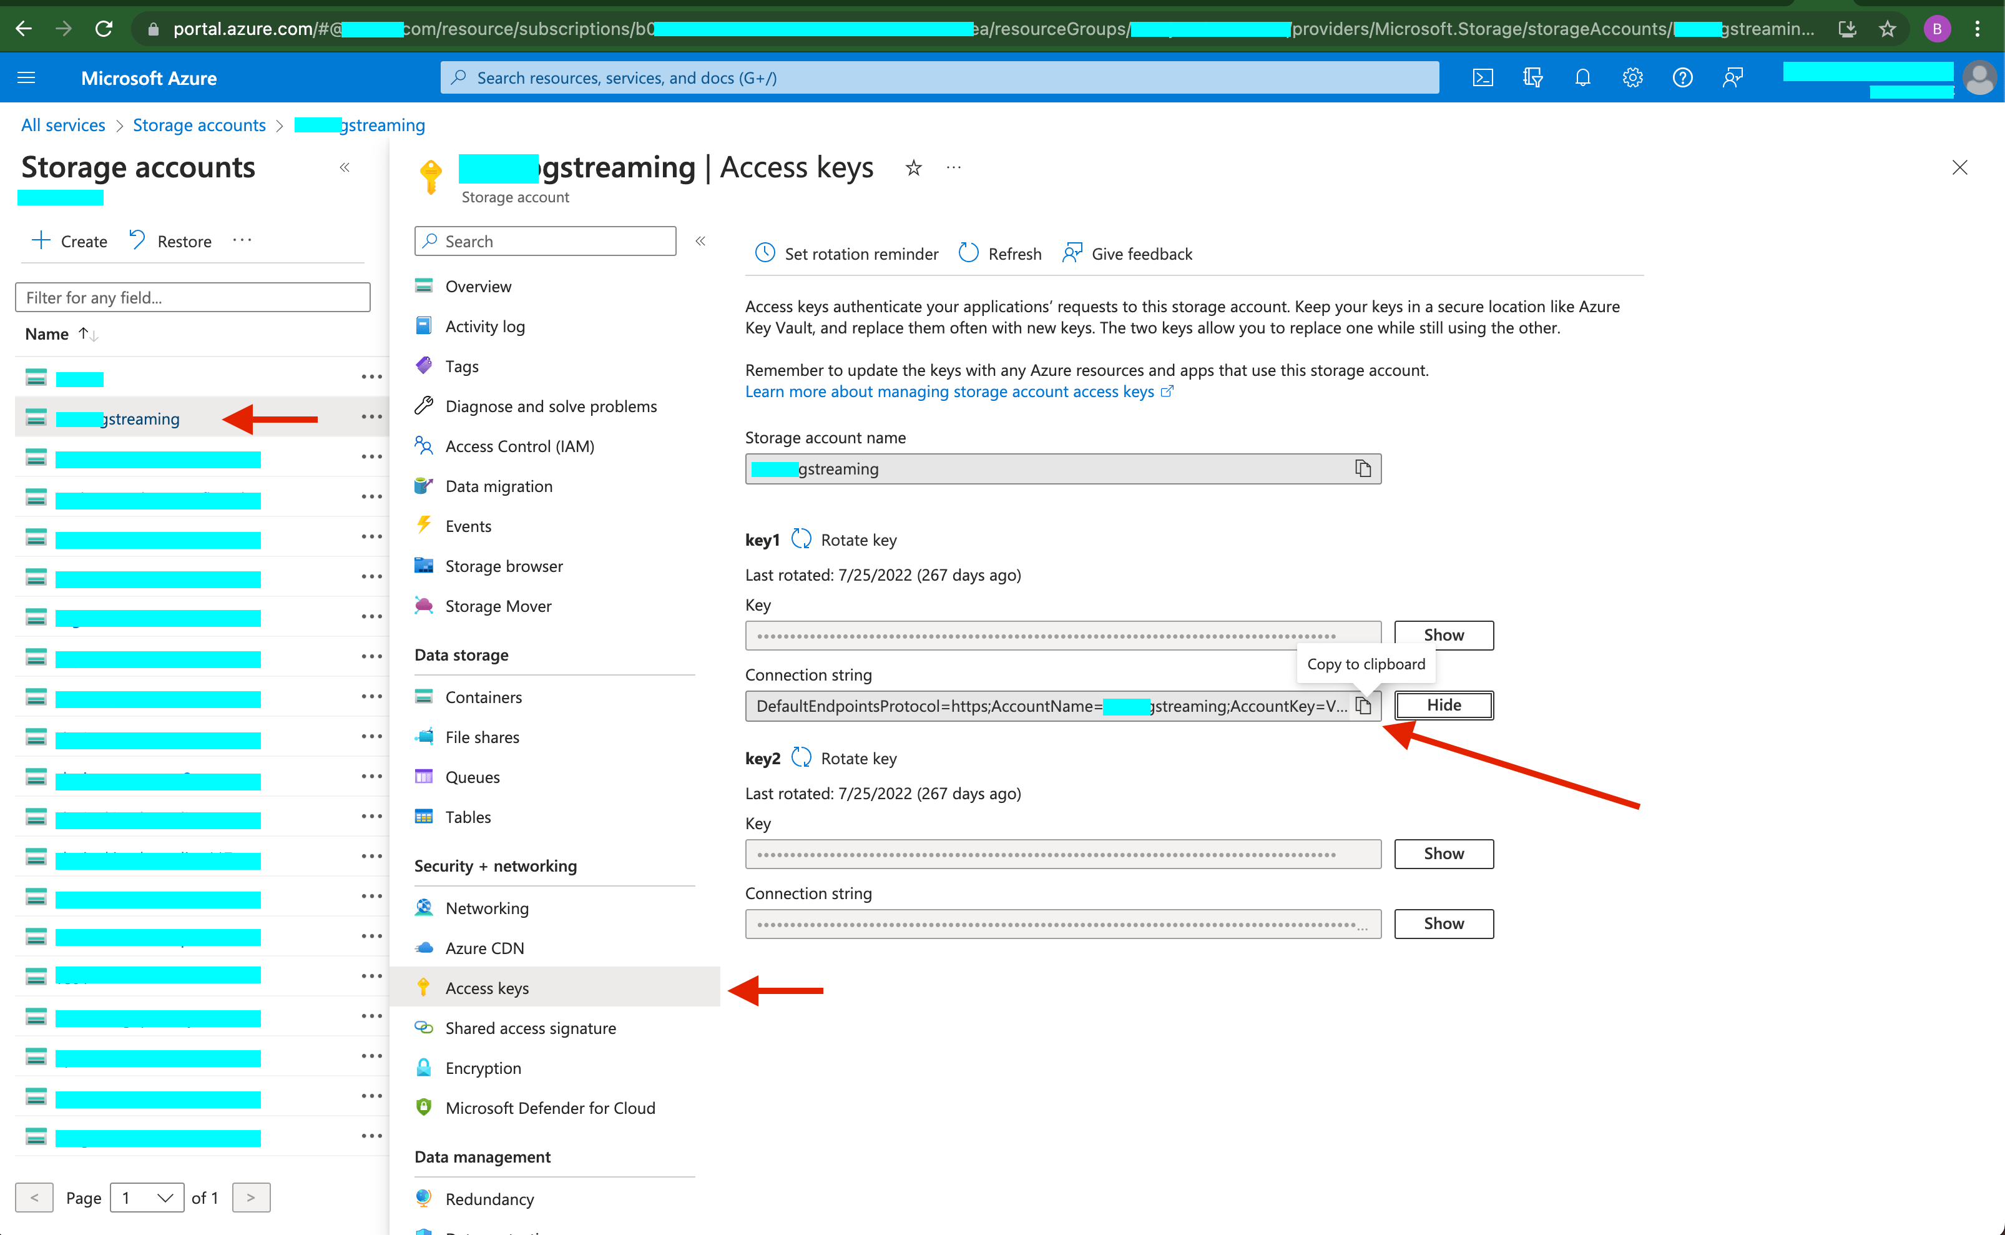Viewport: 2005px width, 1235px height.
Task: Show the key1 key value
Action: tap(1443, 634)
